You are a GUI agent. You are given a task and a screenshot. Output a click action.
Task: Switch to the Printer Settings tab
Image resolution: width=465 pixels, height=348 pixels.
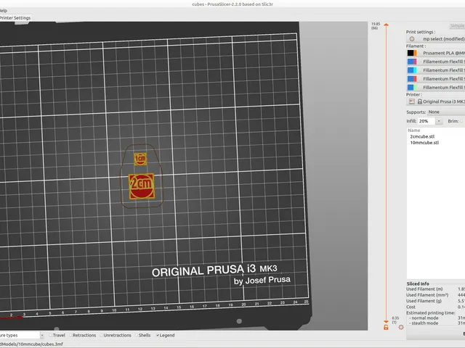click(15, 17)
